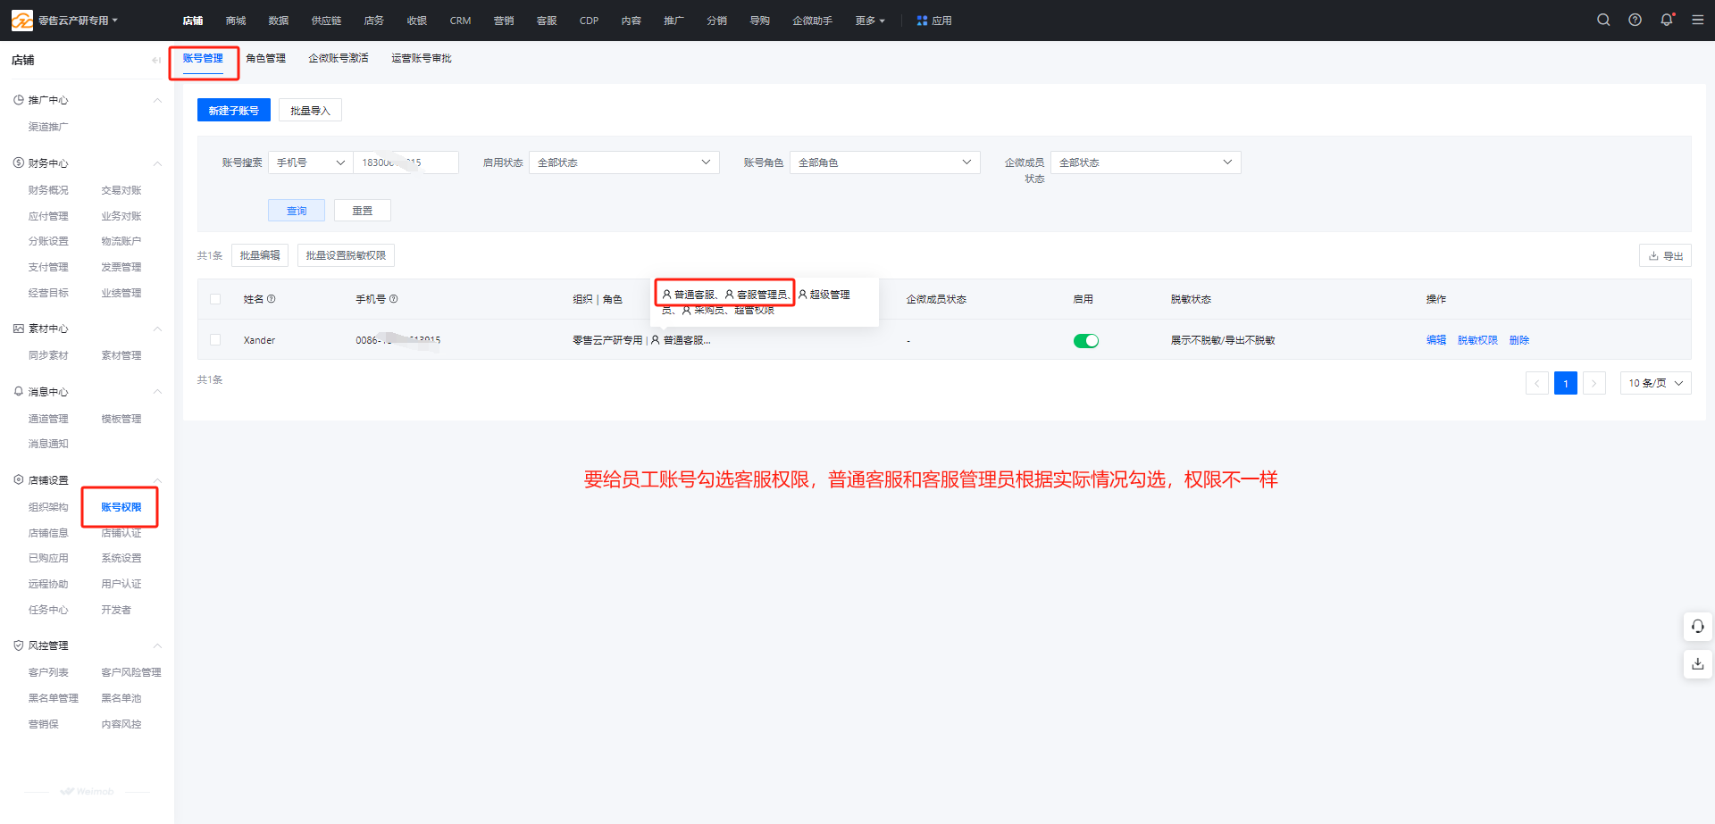Viewport: 1715px width, 824px height.
Task: Open the CRM menu in top navigation
Action: click(460, 21)
